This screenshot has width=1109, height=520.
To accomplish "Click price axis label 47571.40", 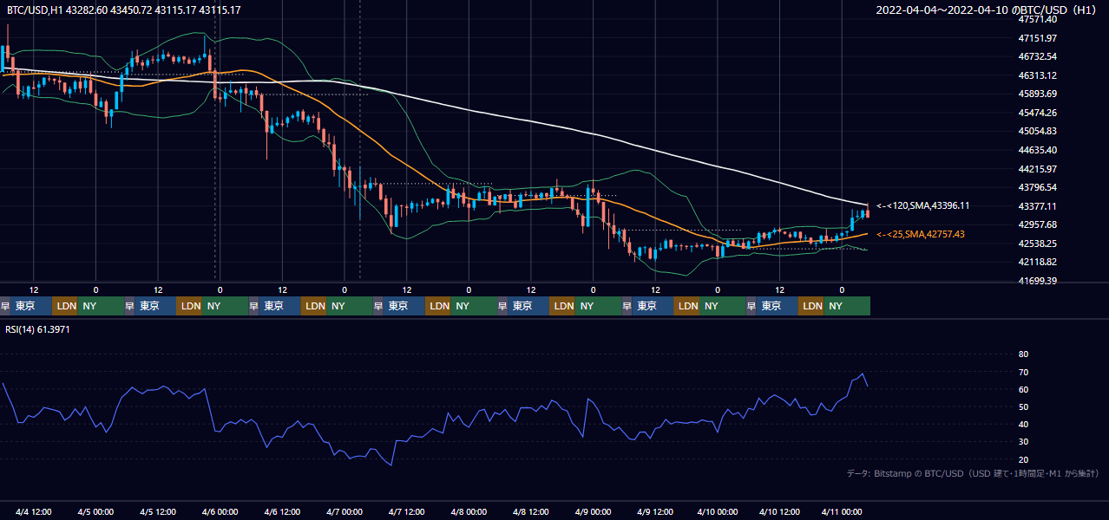I will [1038, 19].
